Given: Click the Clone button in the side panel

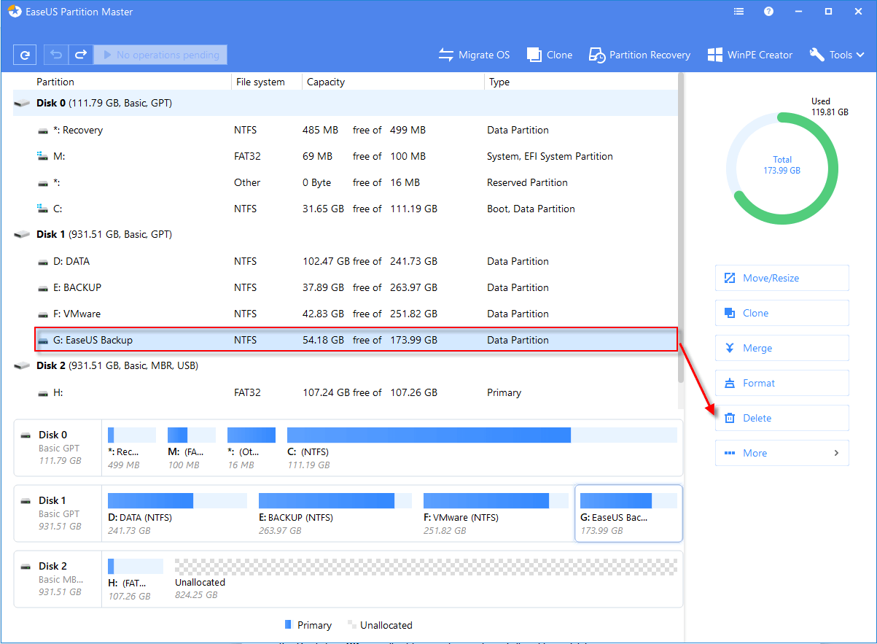Looking at the screenshot, I should click(x=782, y=313).
